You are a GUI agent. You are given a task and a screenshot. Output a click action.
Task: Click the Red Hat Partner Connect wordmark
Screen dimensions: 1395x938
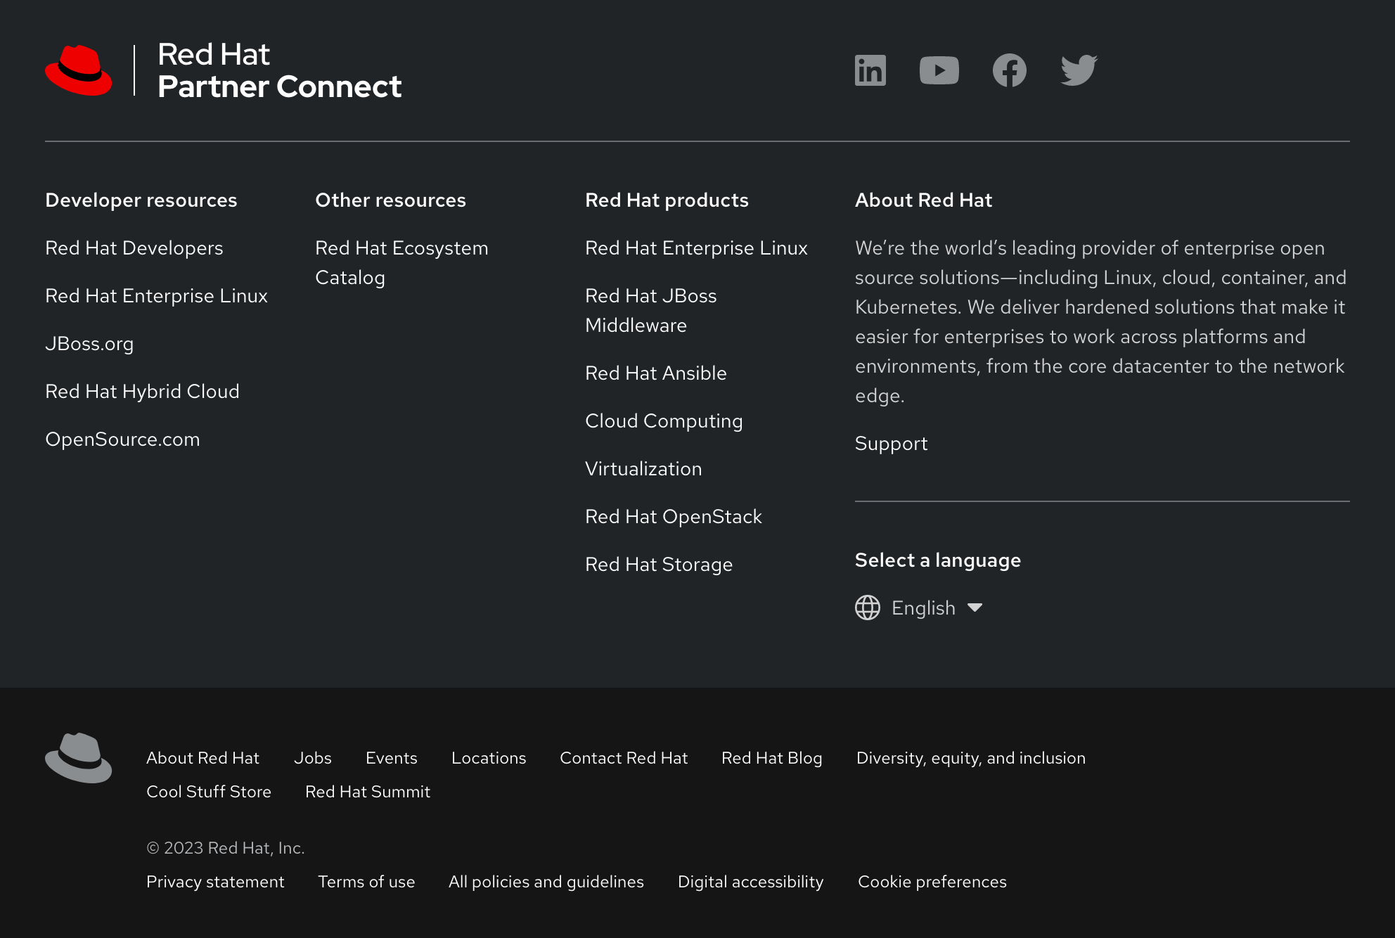click(279, 70)
